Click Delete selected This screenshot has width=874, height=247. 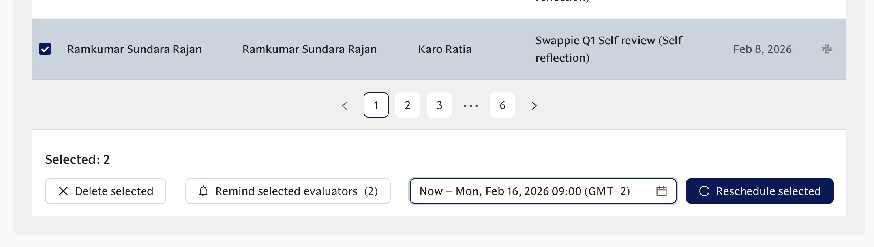pyautogui.click(x=106, y=191)
